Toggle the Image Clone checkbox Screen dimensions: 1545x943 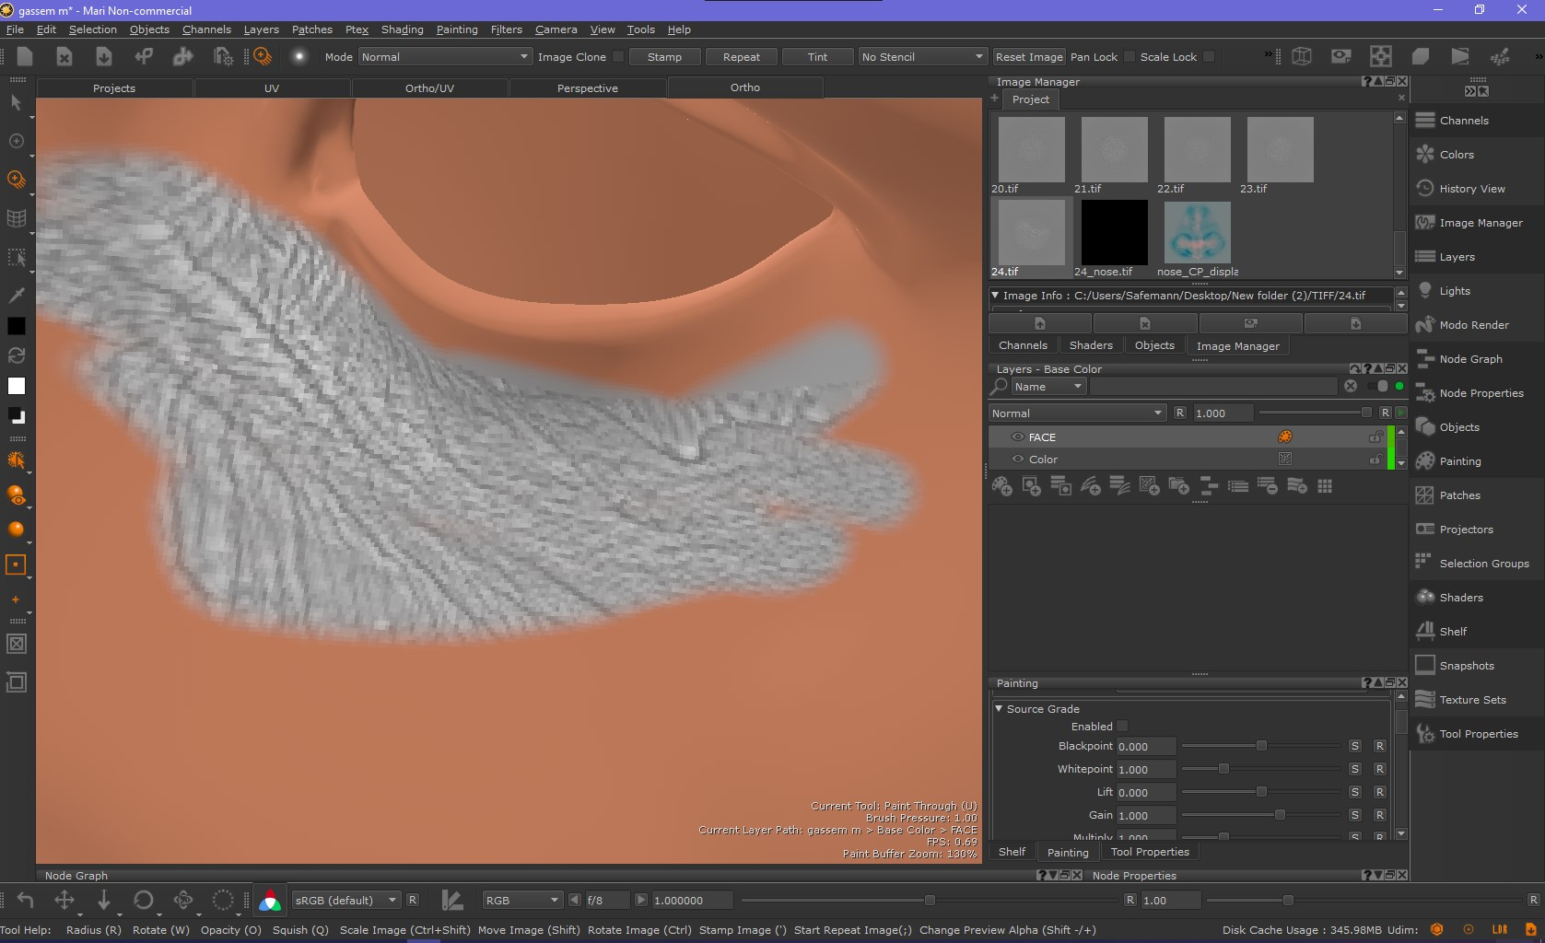[x=618, y=57]
